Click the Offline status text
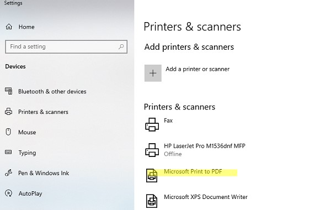The width and height of the screenshot is (331, 210). pyautogui.click(x=173, y=154)
